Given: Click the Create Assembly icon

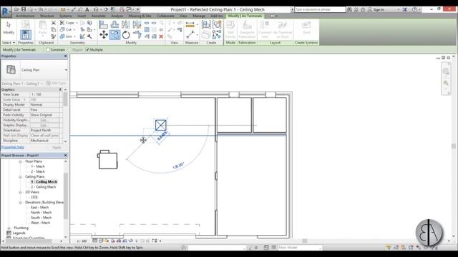Looking at the screenshot, I should pos(206,25).
